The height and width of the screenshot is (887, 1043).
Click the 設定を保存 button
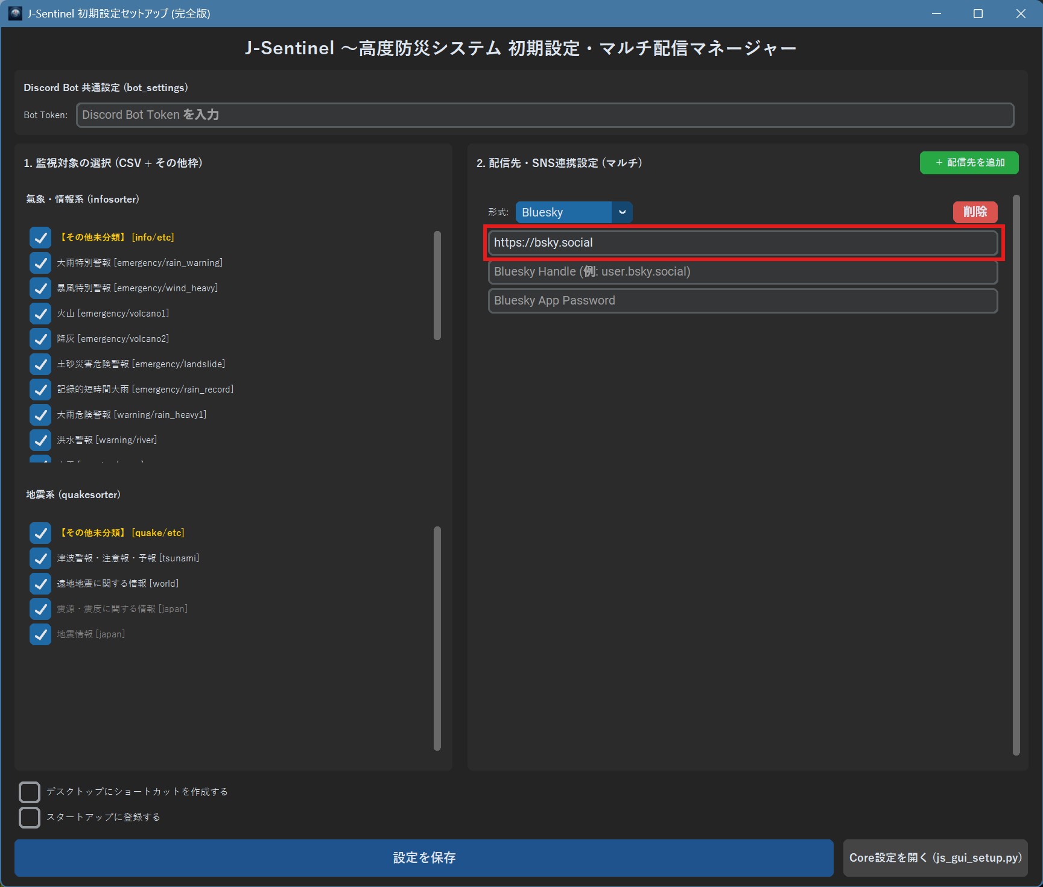pyautogui.click(x=424, y=858)
